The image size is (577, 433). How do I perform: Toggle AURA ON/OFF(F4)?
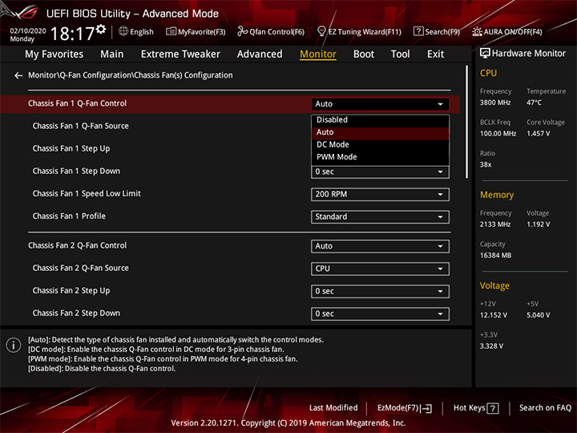point(507,31)
